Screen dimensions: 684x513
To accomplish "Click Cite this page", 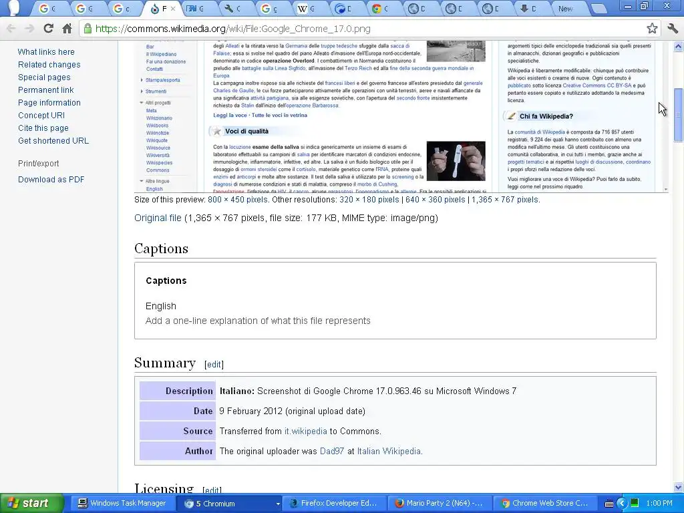I will tap(43, 128).
